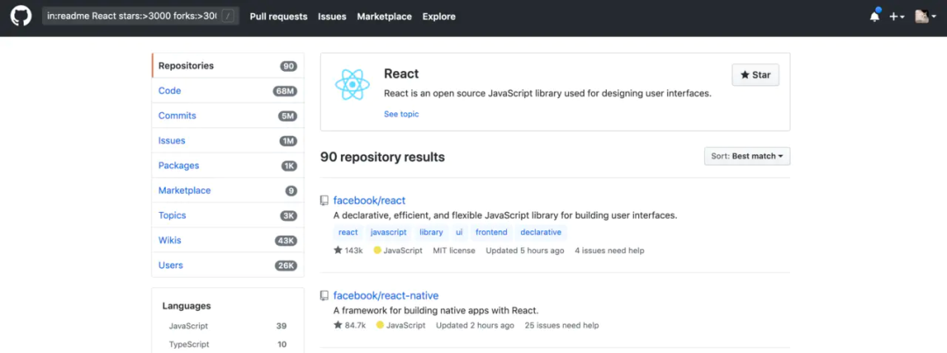Screen dimensions: 947x353
Task: Click the React atom logo
Action: [x=352, y=85]
